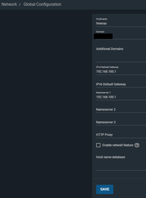Click the IPv6 Default Gateway field
Image resolution: width=146 pixels, height=198 pixels.
pos(121,84)
